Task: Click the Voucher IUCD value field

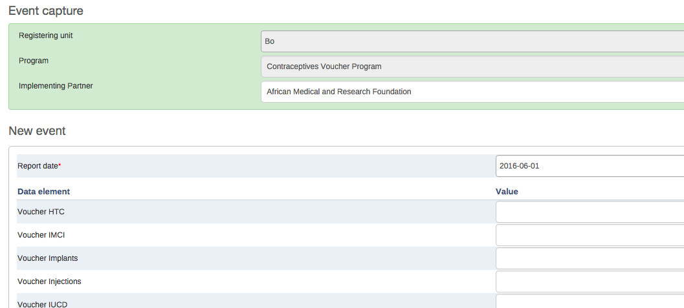Action: pos(589,302)
